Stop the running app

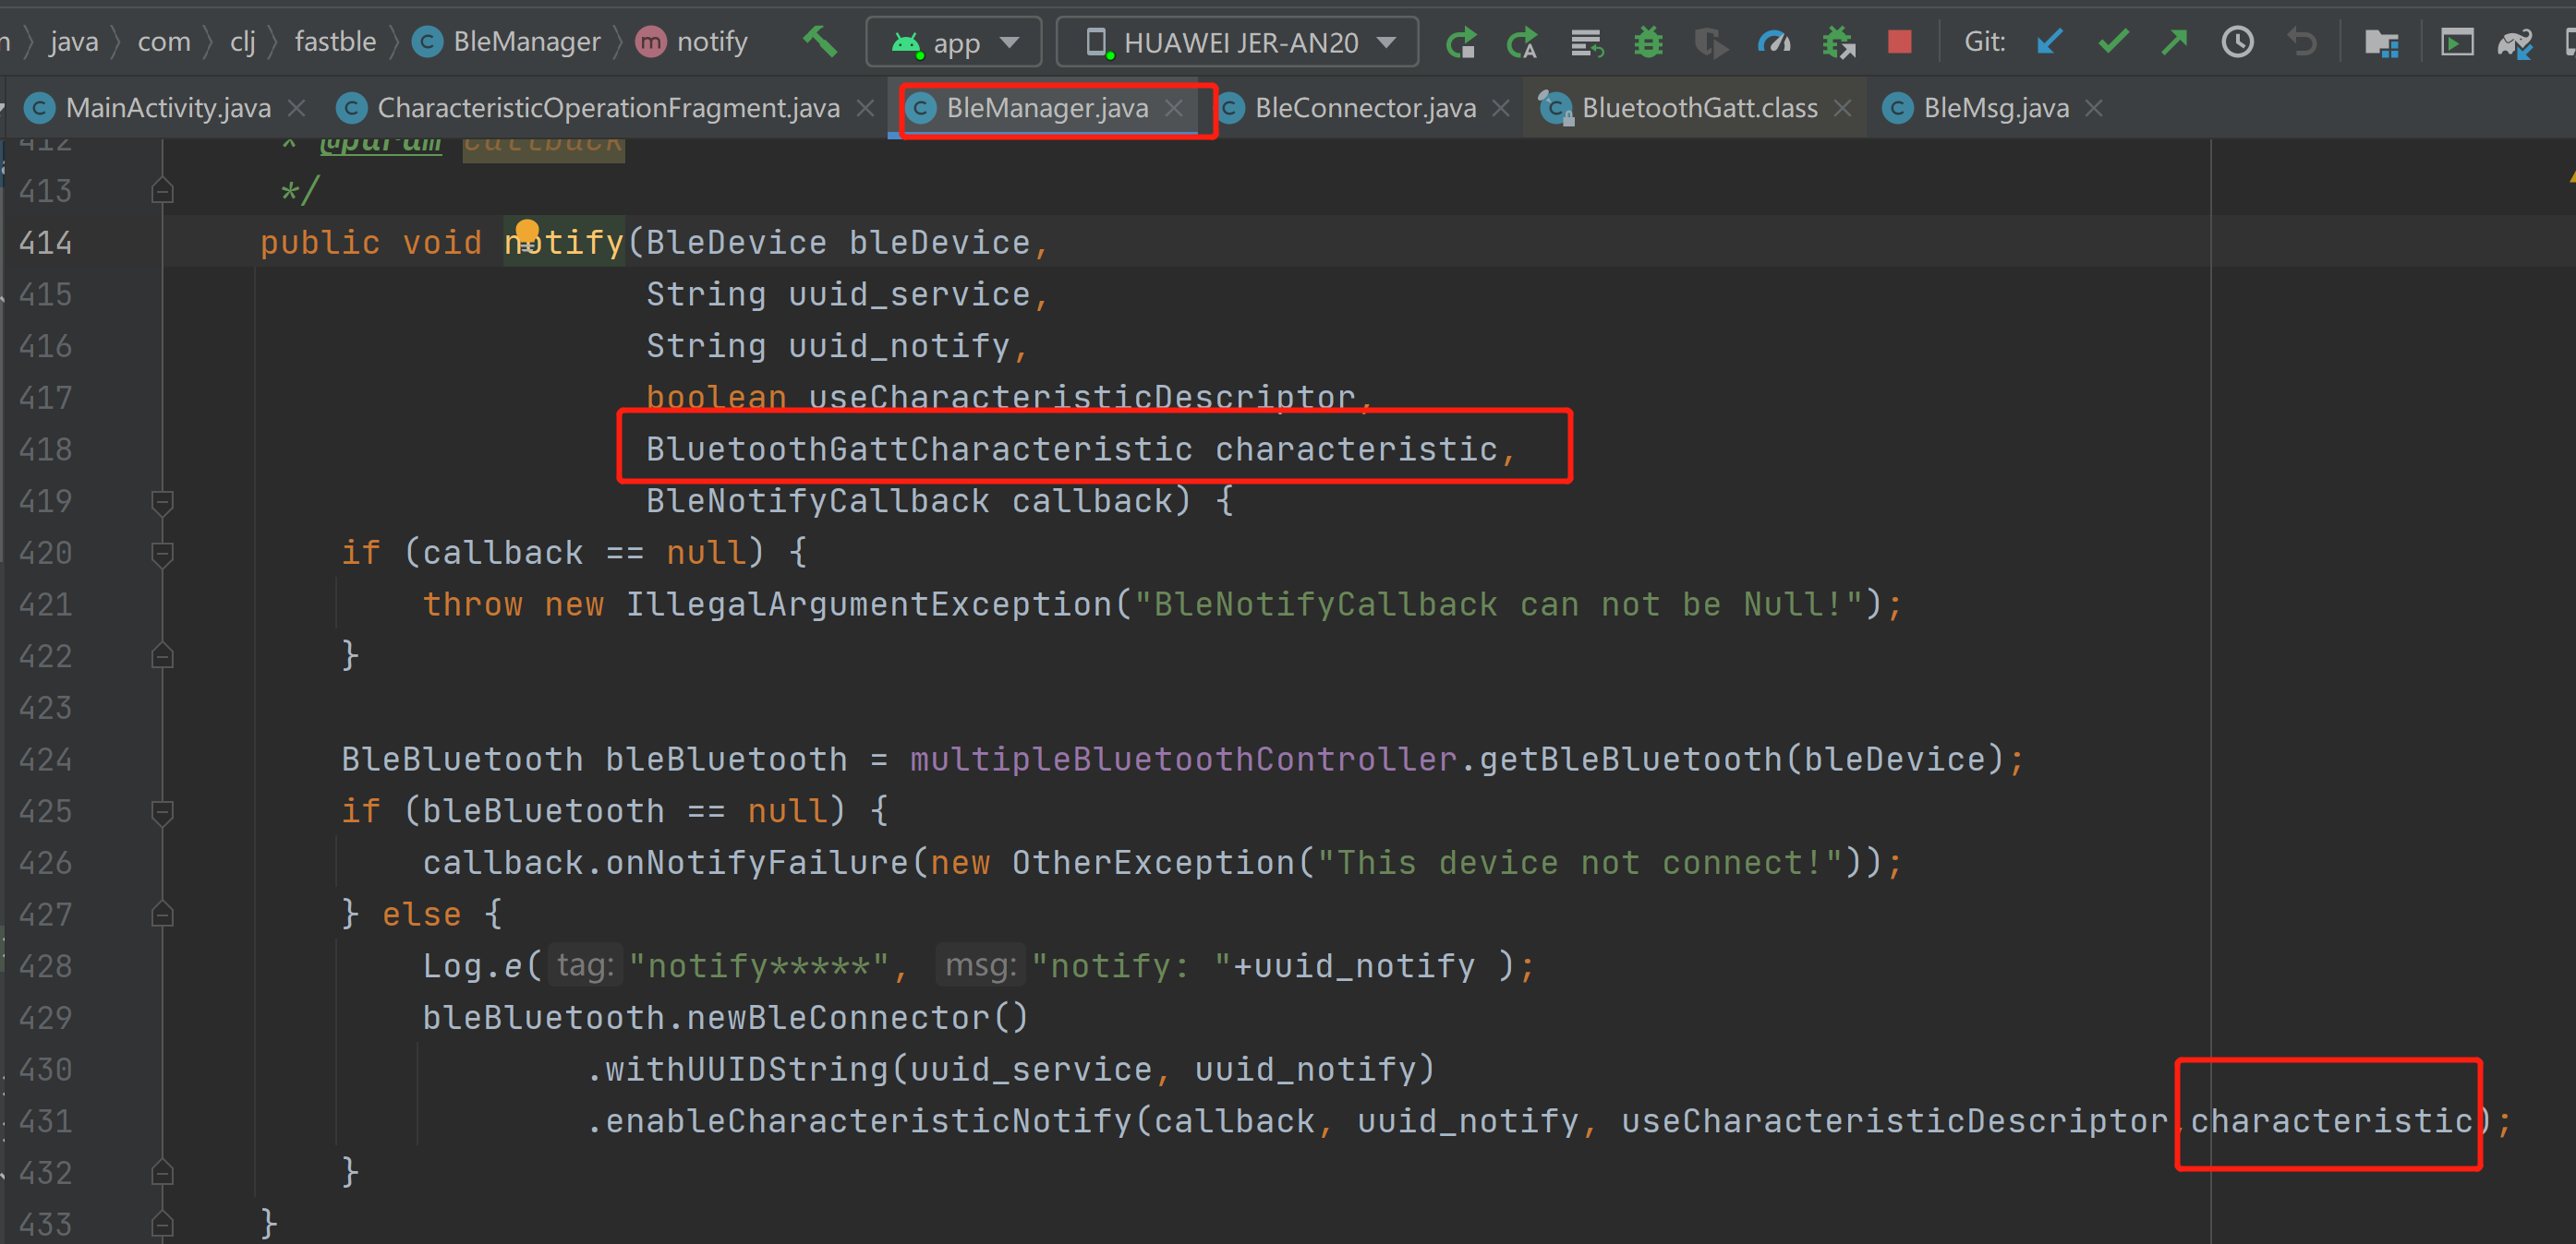[x=1899, y=42]
